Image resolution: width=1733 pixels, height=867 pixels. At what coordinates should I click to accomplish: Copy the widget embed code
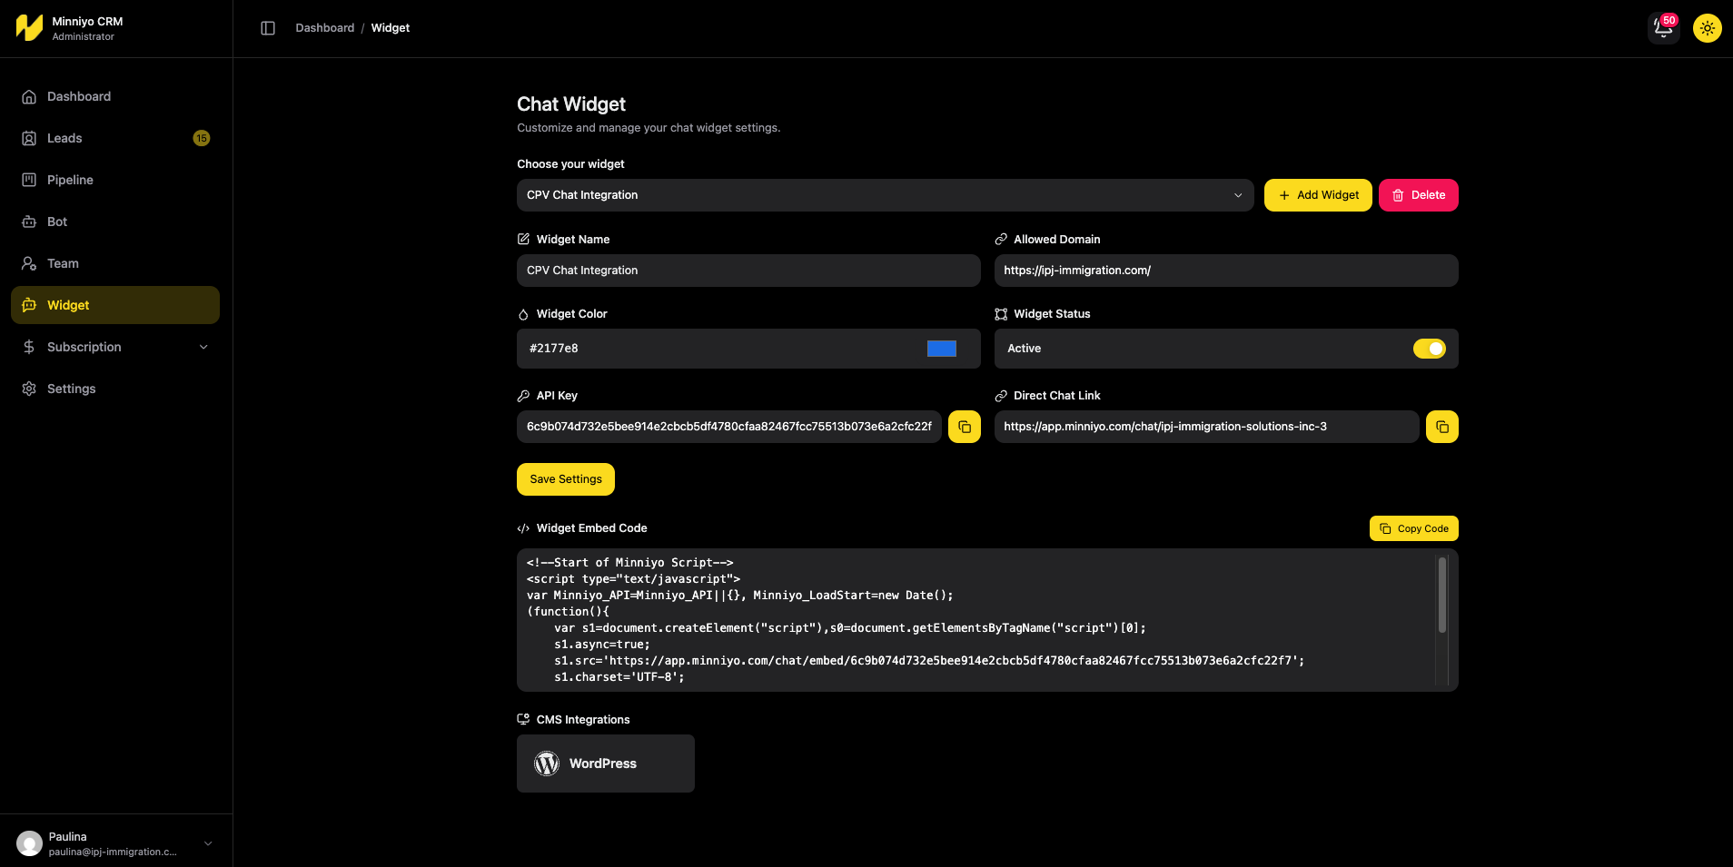click(x=1414, y=528)
